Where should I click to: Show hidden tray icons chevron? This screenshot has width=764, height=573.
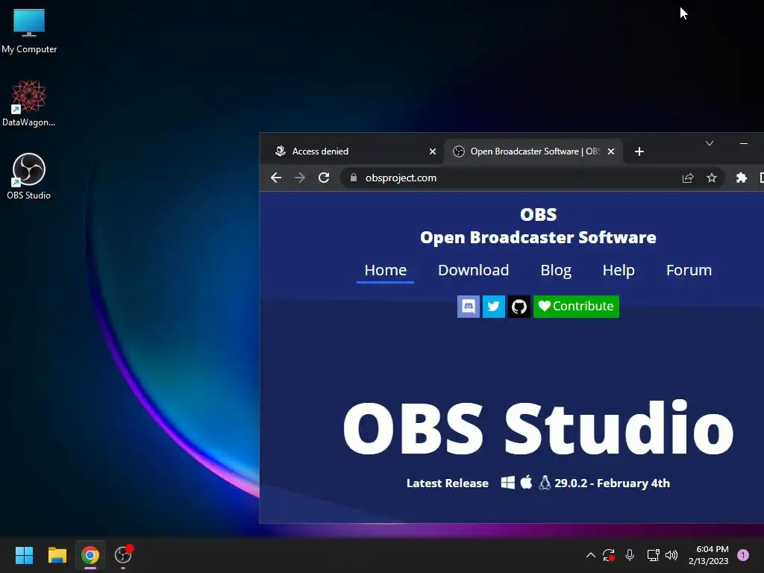591,555
